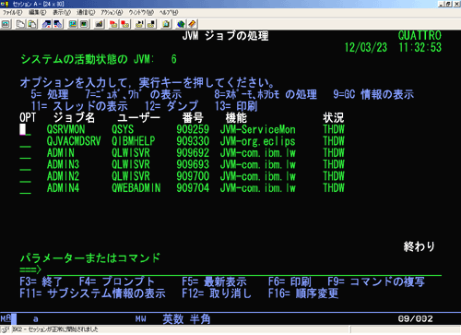Click the Play macro toolbar icon
461x335 pixels.
(x=139, y=24)
